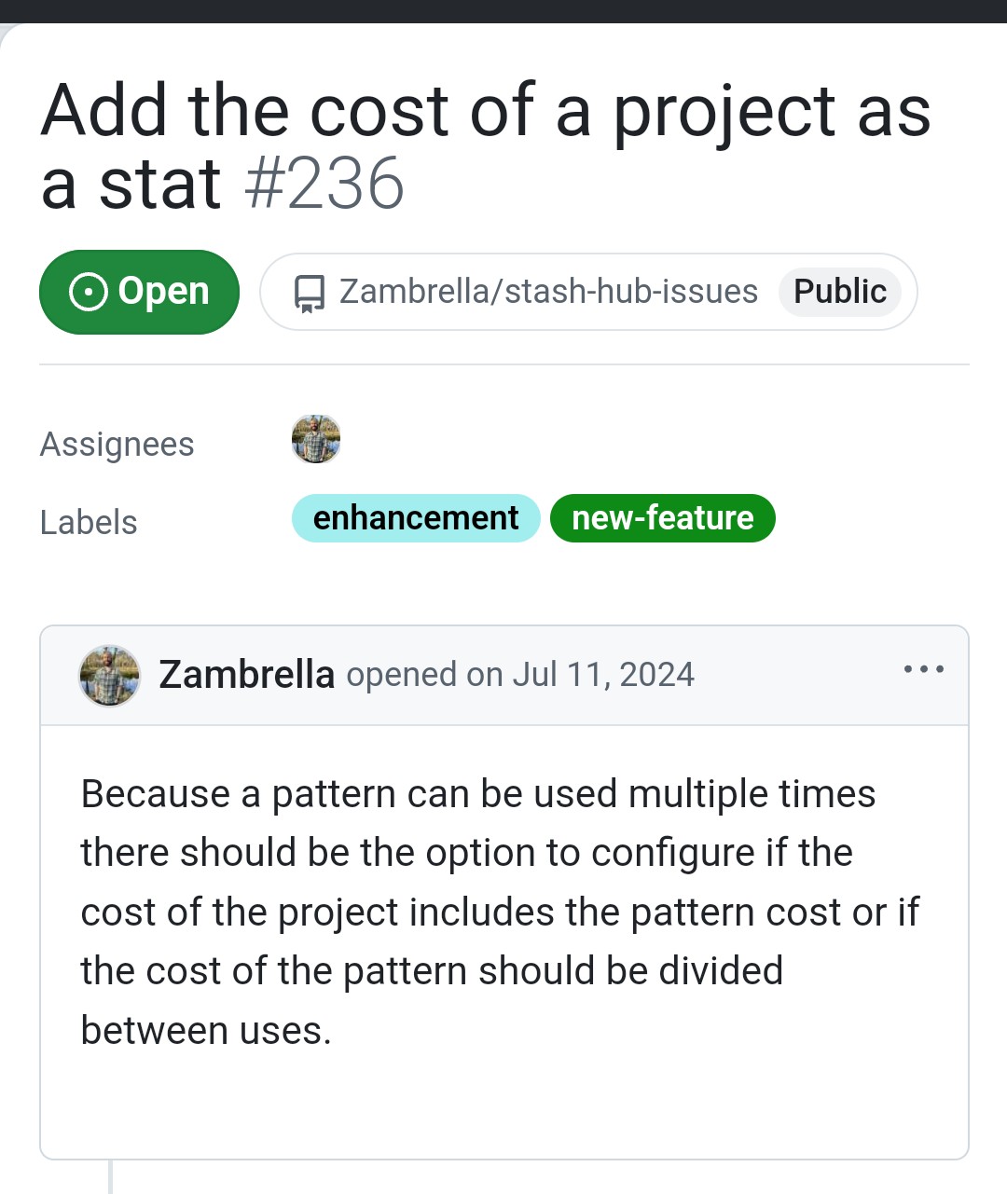1007x1194 pixels.
Task: Open the three-dot comment options menu
Action: pos(924,669)
